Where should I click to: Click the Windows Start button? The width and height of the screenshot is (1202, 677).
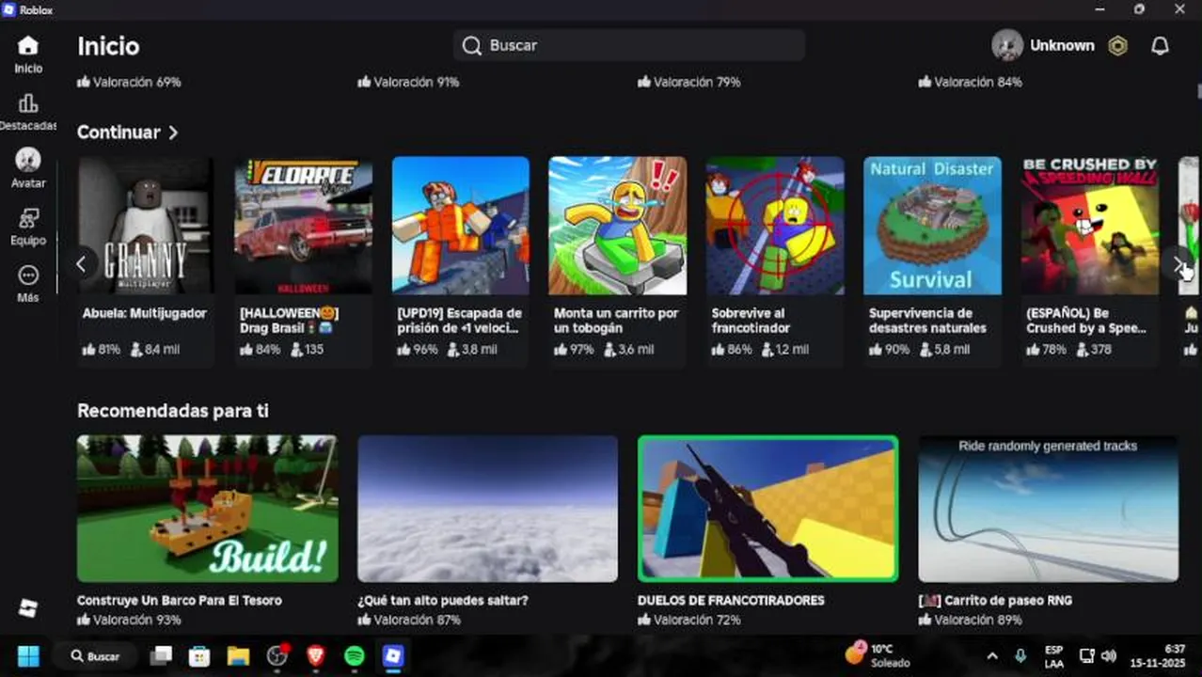coord(28,655)
